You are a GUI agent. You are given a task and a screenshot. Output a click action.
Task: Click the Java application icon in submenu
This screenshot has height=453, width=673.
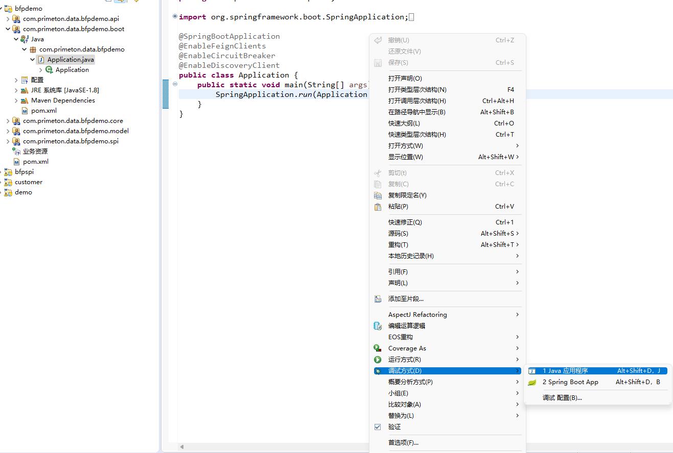pos(532,371)
